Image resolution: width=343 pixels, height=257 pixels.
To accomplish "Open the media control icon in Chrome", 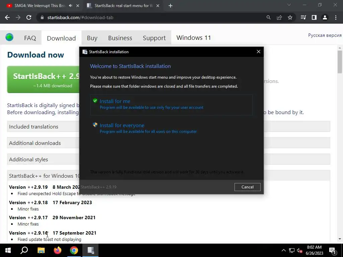I will point(303,17).
